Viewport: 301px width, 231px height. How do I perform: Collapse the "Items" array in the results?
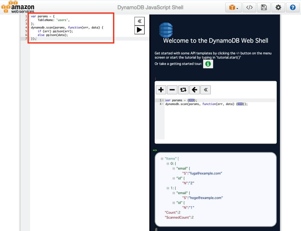click(x=162, y=158)
